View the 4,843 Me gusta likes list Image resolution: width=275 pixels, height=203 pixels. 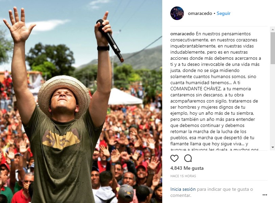[187, 168]
